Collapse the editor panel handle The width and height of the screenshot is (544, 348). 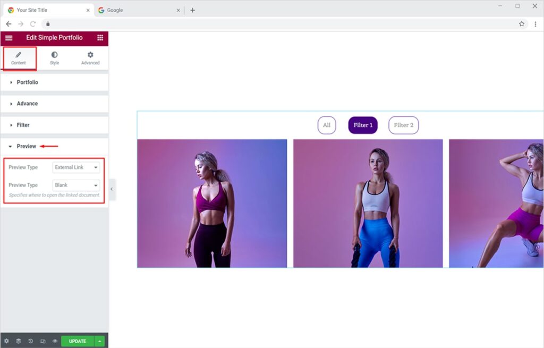coord(112,189)
